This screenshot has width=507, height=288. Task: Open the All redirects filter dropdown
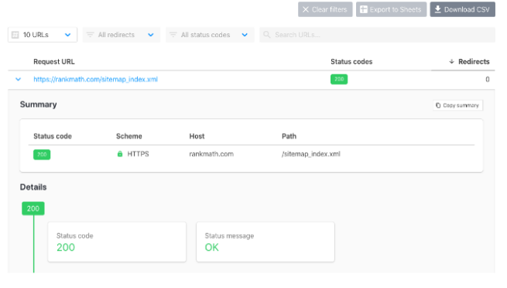(x=122, y=35)
